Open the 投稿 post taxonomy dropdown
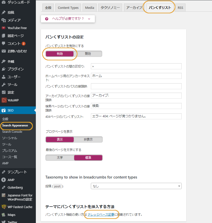 click(136, 186)
